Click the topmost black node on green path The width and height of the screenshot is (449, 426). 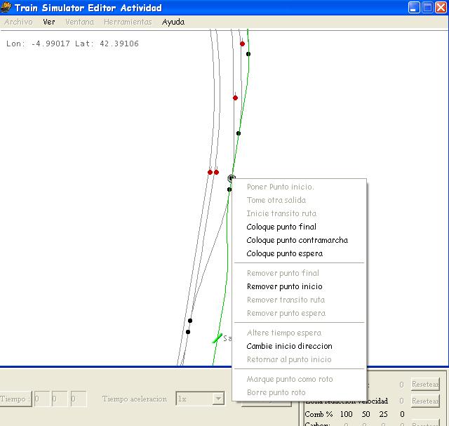pos(248,53)
